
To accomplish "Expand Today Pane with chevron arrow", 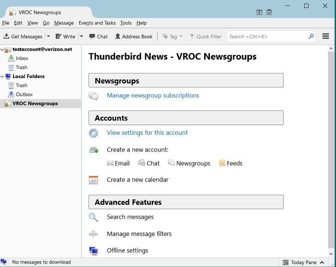I will click(x=322, y=262).
